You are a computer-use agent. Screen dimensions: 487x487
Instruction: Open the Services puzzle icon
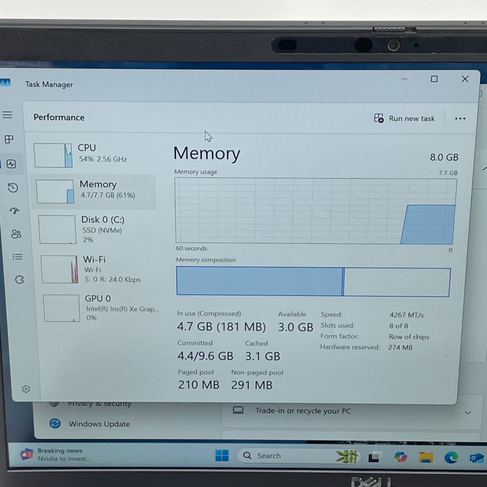click(x=19, y=280)
